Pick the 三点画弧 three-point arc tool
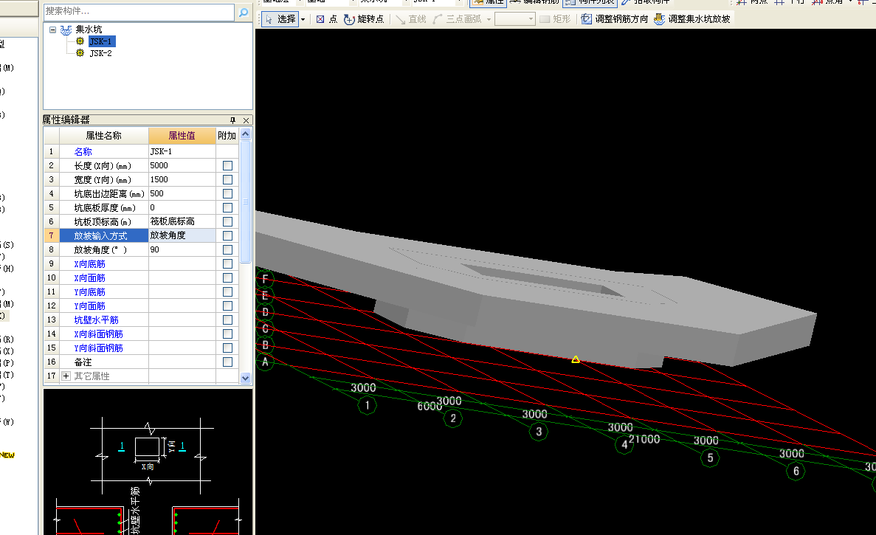This screenshot has height=535, width=876. click(457, 19)
